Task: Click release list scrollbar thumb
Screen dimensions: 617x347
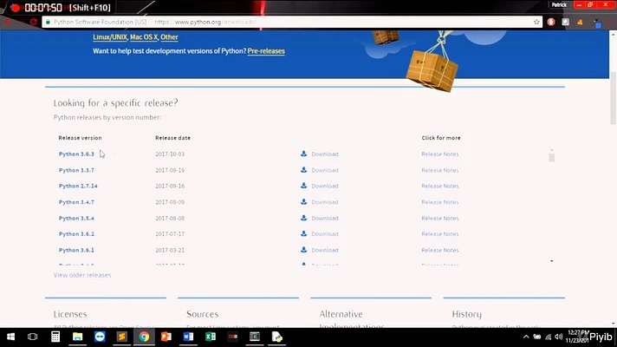Action: click(552, 158)
